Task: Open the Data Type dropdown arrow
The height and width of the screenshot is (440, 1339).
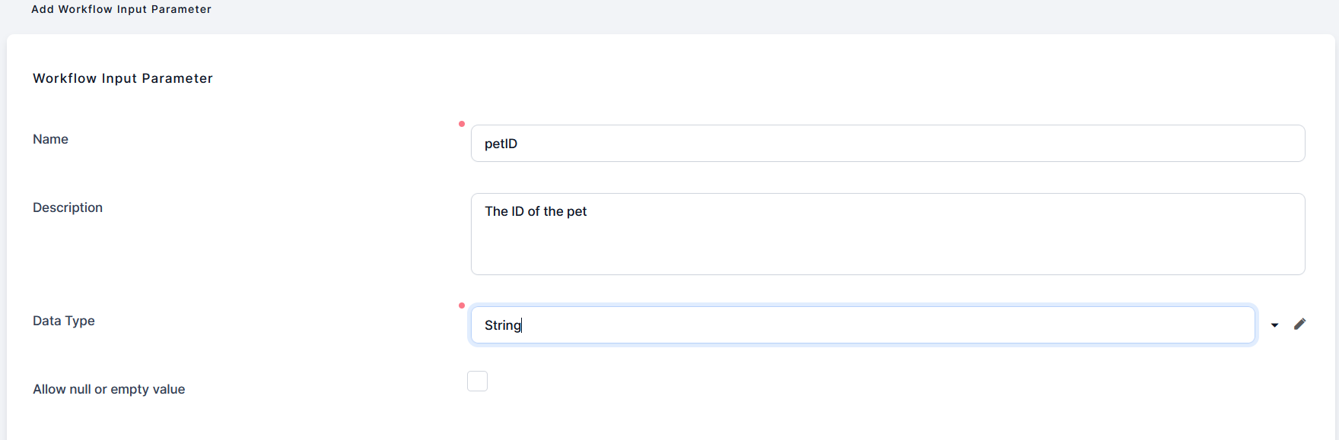Action: (x=1274, y=325)
